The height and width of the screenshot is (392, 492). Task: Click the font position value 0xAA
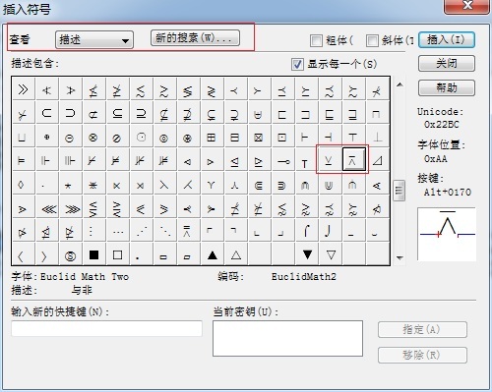point(435,159)
